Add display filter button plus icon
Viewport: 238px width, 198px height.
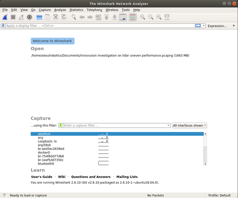234,26
